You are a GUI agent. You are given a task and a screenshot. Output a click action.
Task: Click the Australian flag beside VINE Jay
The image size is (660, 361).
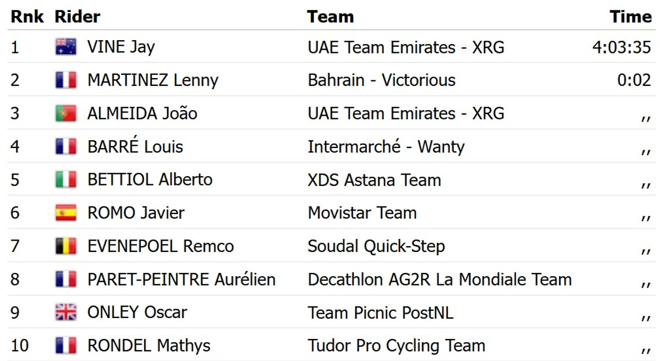coord(66,47)
